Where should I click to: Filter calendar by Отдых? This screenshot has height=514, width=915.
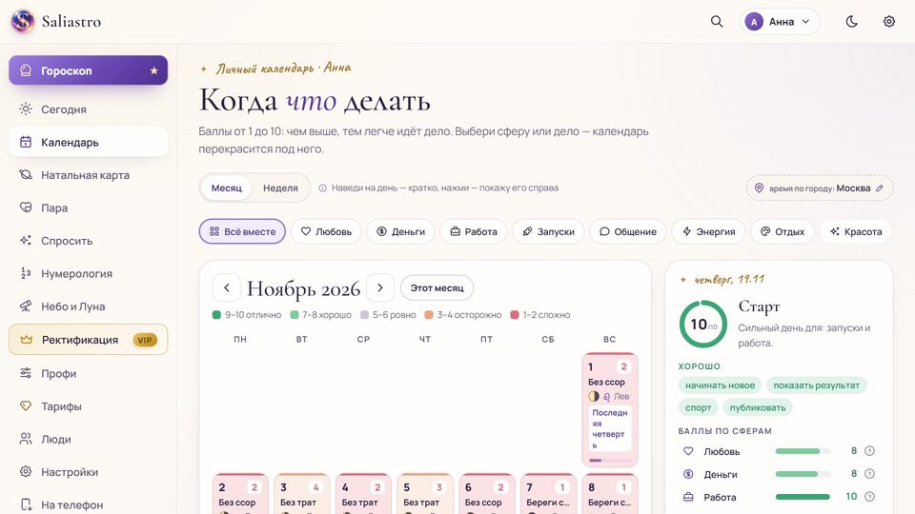pos(783,231)
